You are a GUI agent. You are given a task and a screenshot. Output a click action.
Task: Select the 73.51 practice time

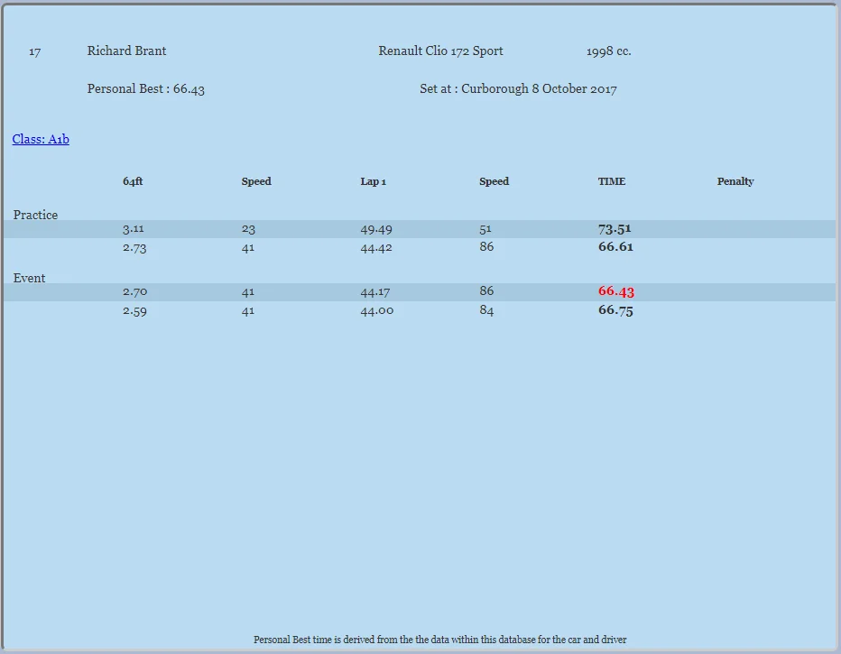[x=615, y=229]
